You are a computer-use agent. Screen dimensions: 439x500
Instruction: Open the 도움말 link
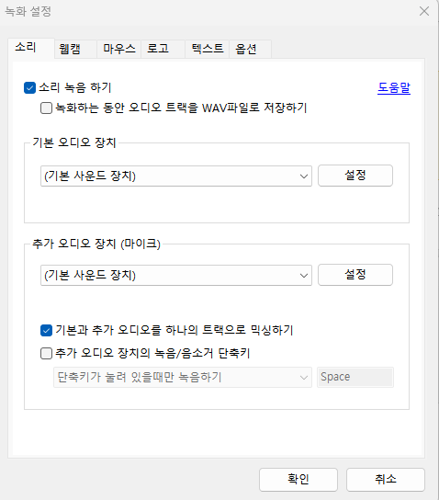(394, 87)
